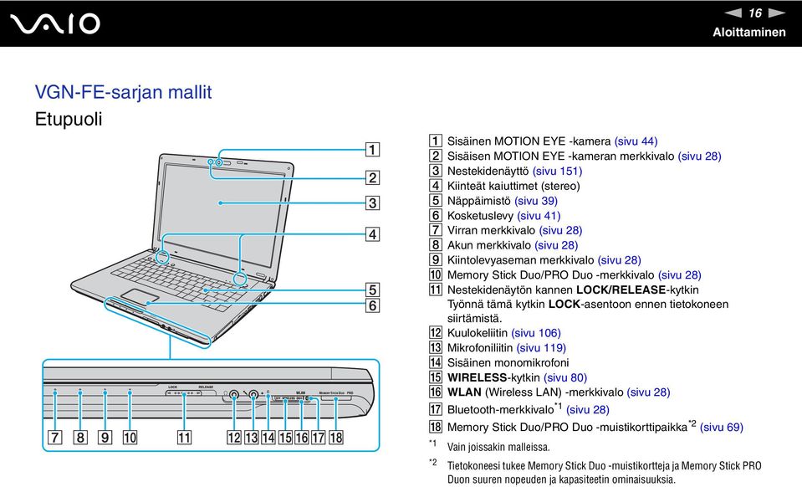
Task: Select the bold word "WLAN" in item 16
Action: [x=464, y=392]
